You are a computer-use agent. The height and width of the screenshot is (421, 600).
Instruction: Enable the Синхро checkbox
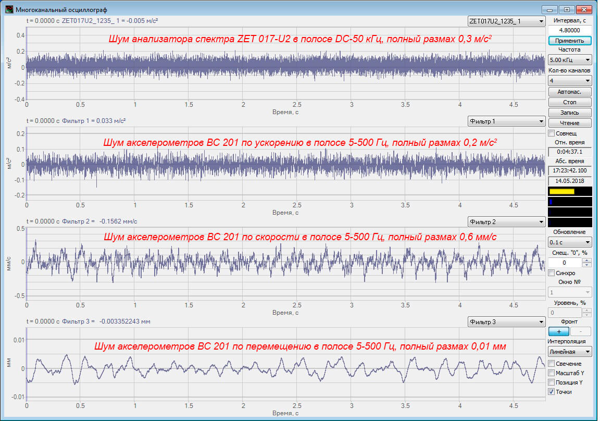pos(552,273)
